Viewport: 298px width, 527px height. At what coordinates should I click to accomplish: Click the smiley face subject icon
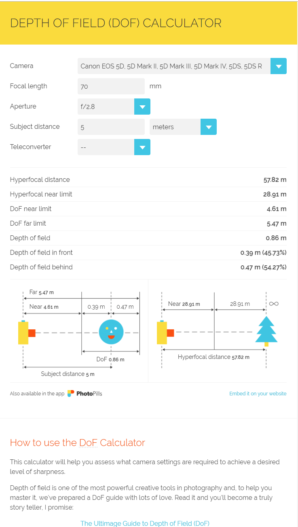click(x=111, y=332)
